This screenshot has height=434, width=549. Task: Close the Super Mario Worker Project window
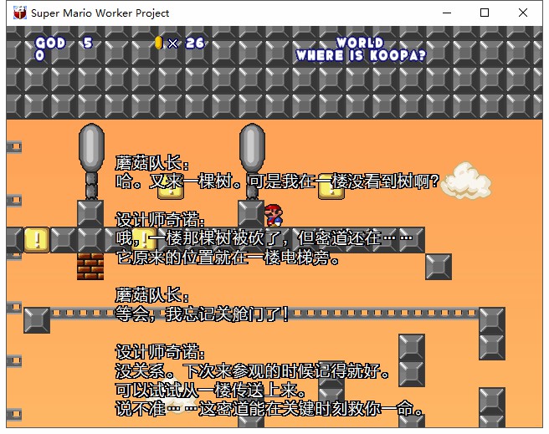[523, 13]
